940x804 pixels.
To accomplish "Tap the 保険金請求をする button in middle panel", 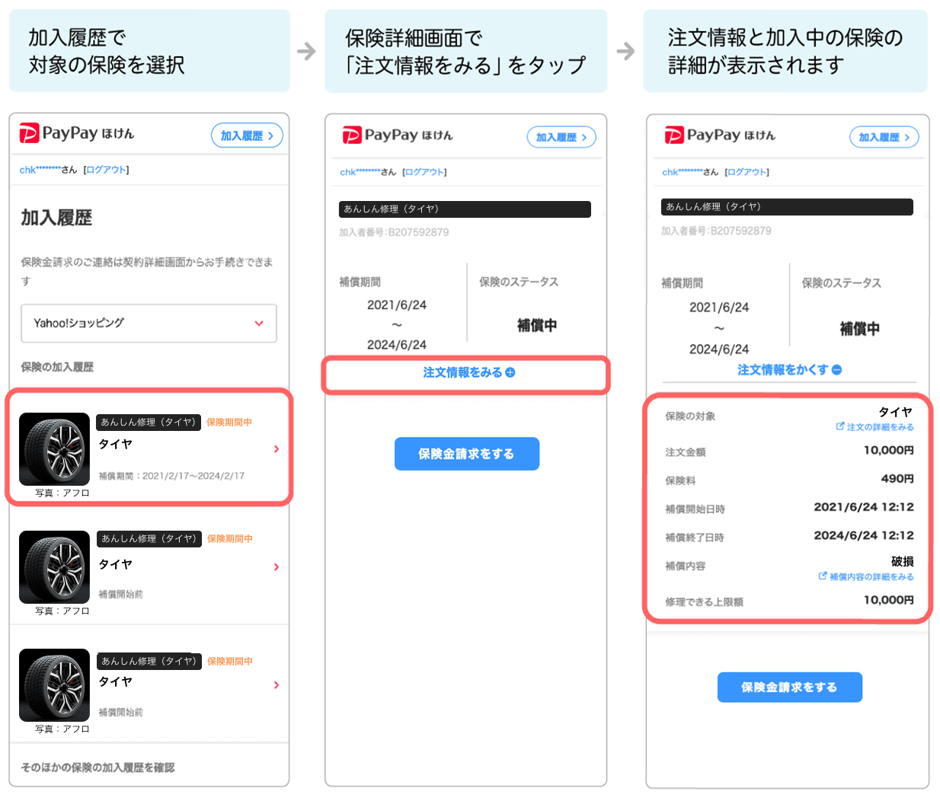I will [467, 454].
